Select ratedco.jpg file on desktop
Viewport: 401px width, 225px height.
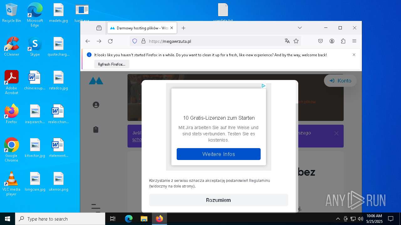59,80
